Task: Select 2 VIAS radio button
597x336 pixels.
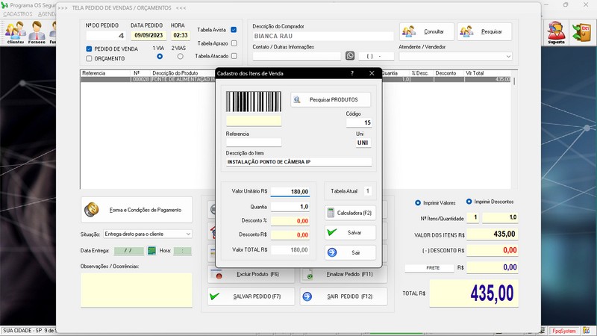Action: tap(180, 57)
